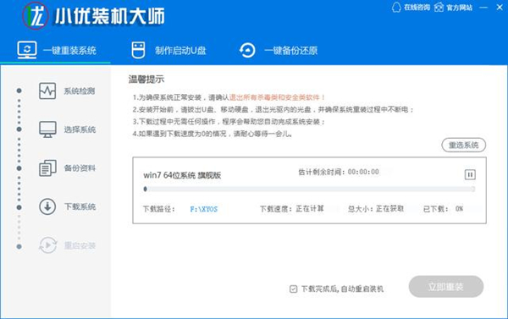Viewport: 508px width, 319px height.
Task: Open 在线咨询 online consultation
Action: coord(411,7)
